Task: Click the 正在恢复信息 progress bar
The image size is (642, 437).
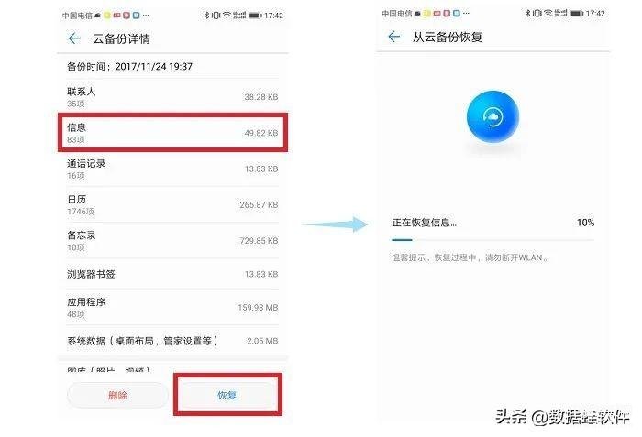Action: pyautogui.click(x=493, y=240)
